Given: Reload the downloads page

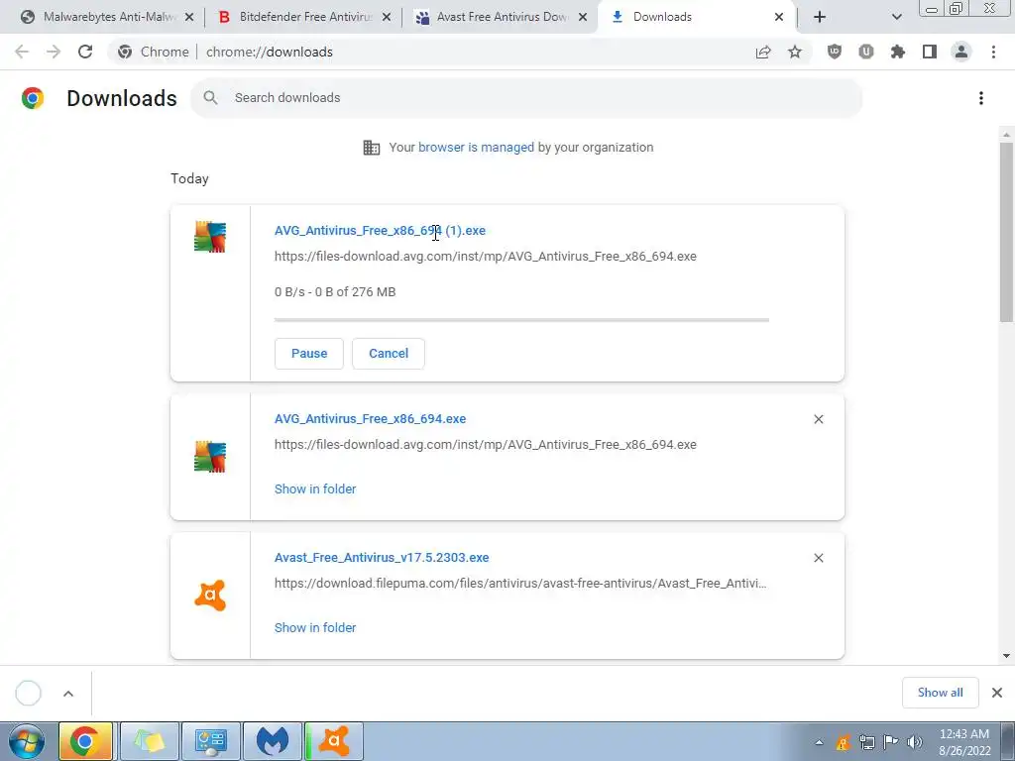Looking at the screenshot, I should point(85,52).
